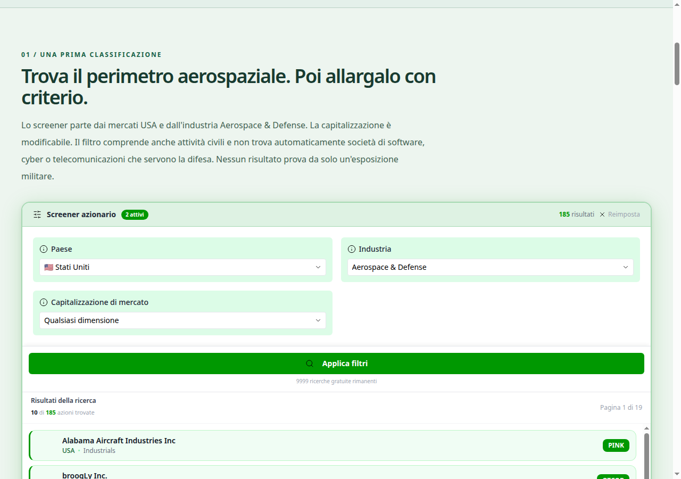681x479 pixels.
Task: Click info icon beside Capitalizzazione di mercato
Action: tap(44, 302)
